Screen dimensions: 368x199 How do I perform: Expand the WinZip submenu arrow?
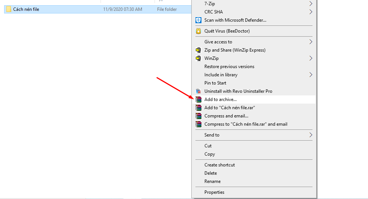click(311, 58)
